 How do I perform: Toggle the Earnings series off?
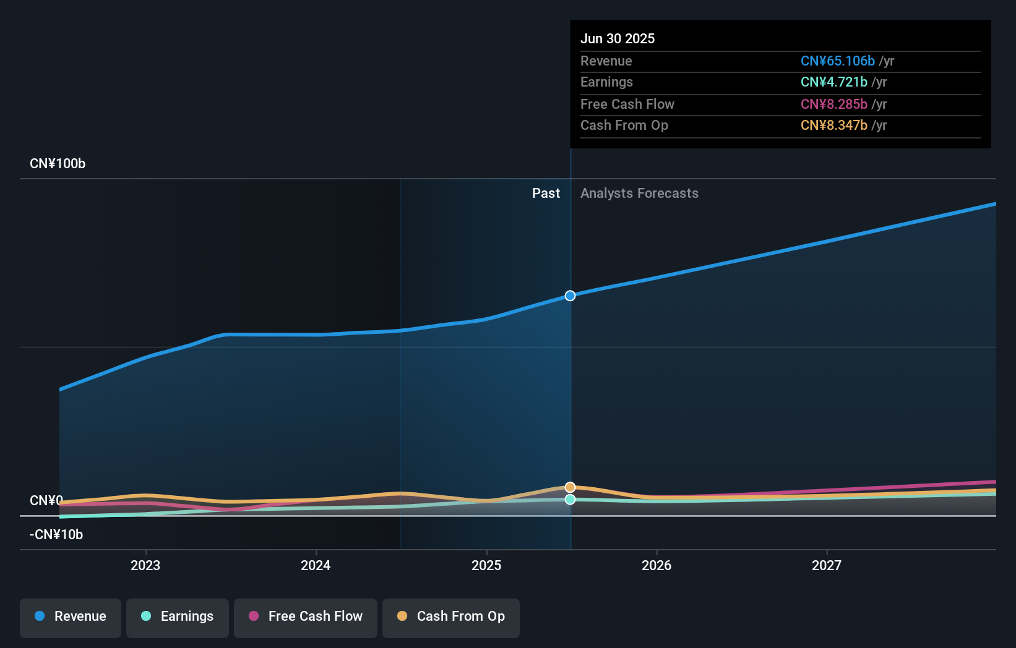[177, 616]
